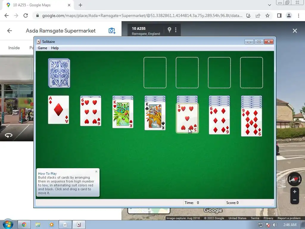Click the network tray icon
This screenshot has height=229, width=305.
coord(260,225)
